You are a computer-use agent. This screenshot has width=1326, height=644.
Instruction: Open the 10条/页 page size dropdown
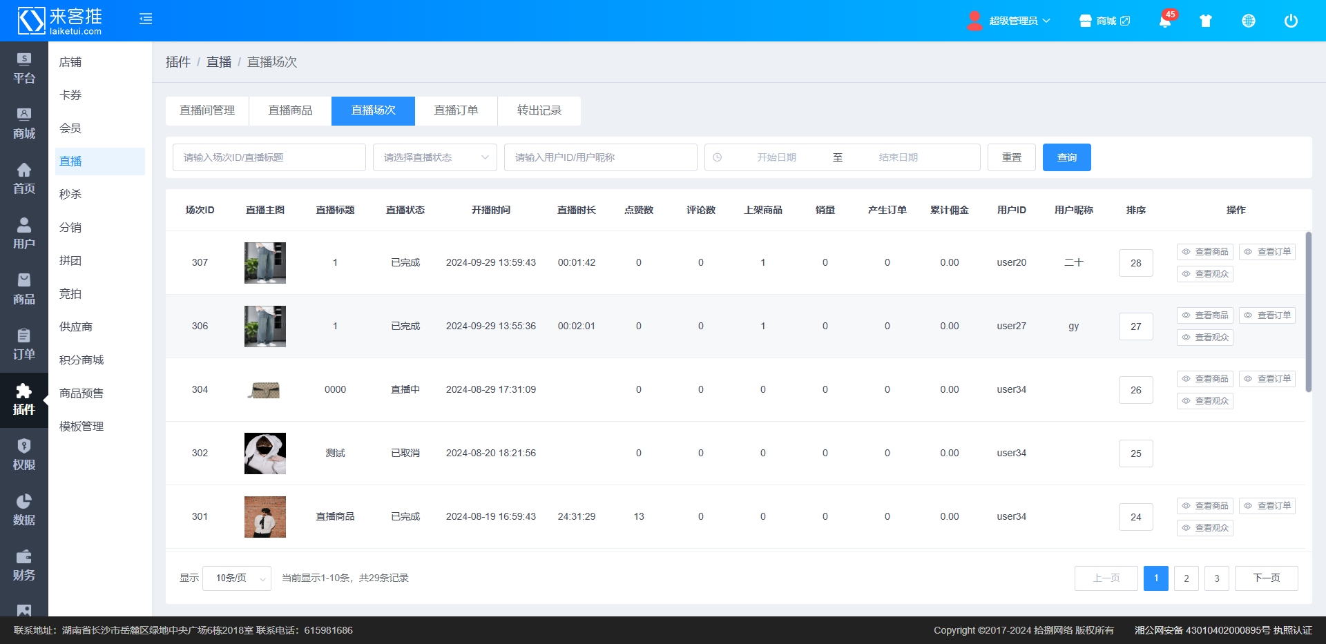(237, 578)
